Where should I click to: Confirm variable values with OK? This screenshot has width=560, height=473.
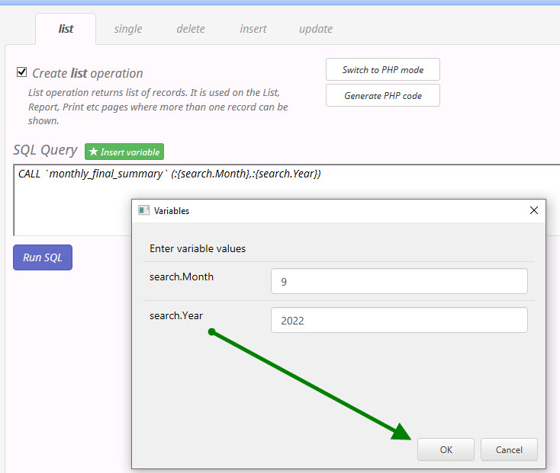(x=446, y=449)
